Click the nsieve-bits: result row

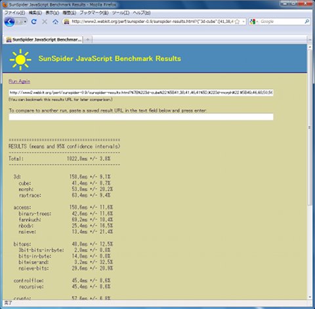tap(66, 268)
